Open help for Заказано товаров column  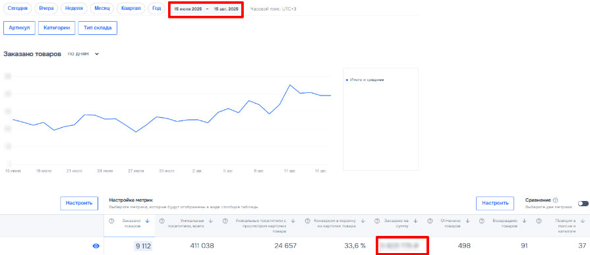tap(111, 221)
